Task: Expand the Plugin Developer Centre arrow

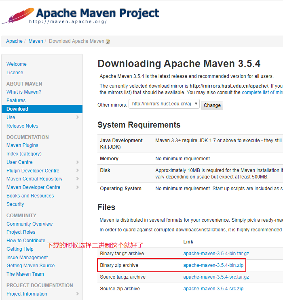Action: (x=77, y=170)
